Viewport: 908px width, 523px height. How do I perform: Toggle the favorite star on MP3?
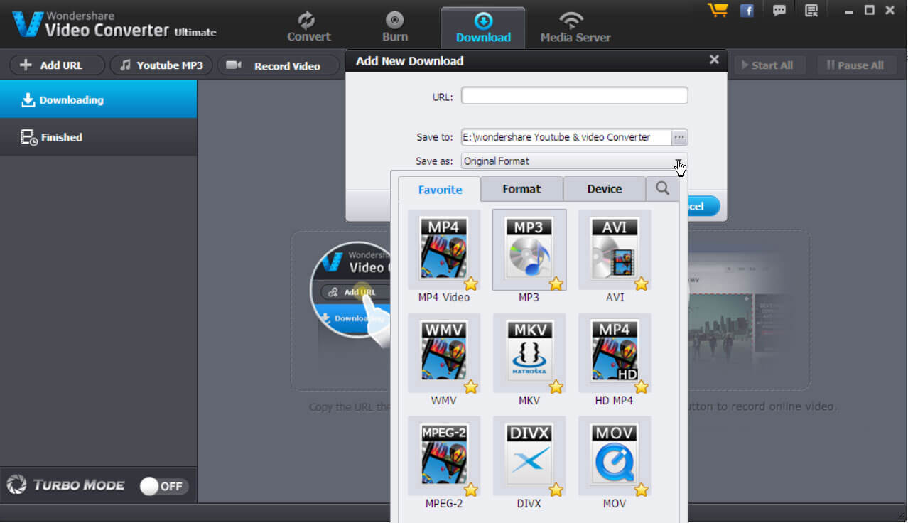point(556,284)
